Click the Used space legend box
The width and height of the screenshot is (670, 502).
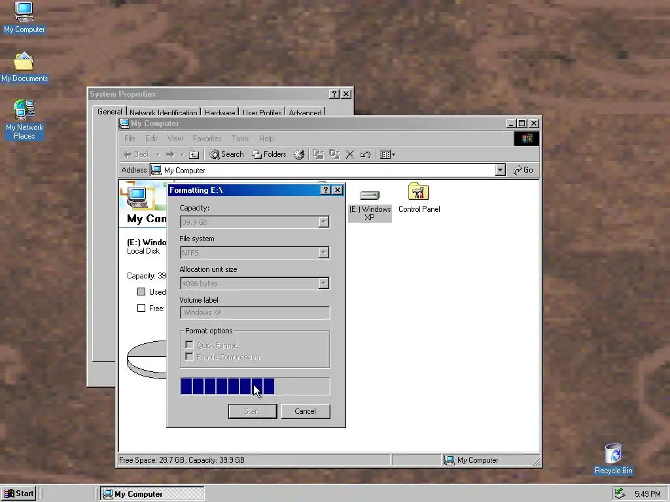pyautogui.click(x=141, y=292)
